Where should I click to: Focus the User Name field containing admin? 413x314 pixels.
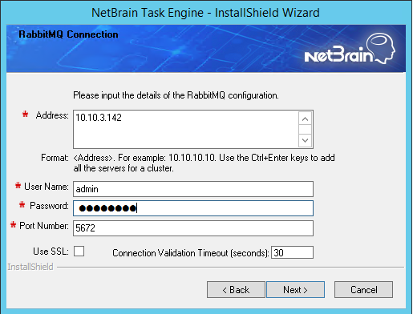click(x=193, y=189)
